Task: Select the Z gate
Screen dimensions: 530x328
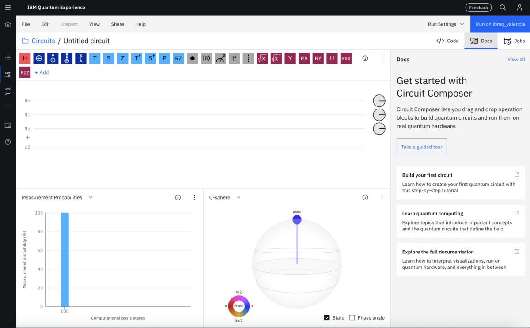Action: click(x=123, y=58)
